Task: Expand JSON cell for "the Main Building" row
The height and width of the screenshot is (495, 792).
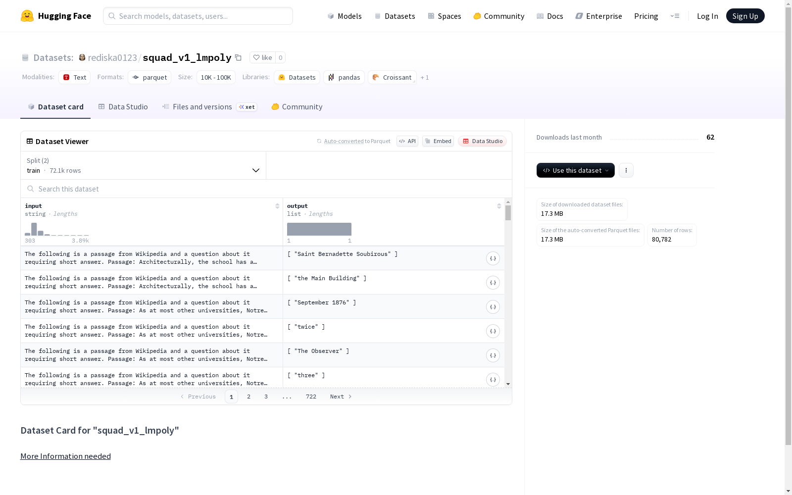Action: pyautogui.click(x=493, y=283)
